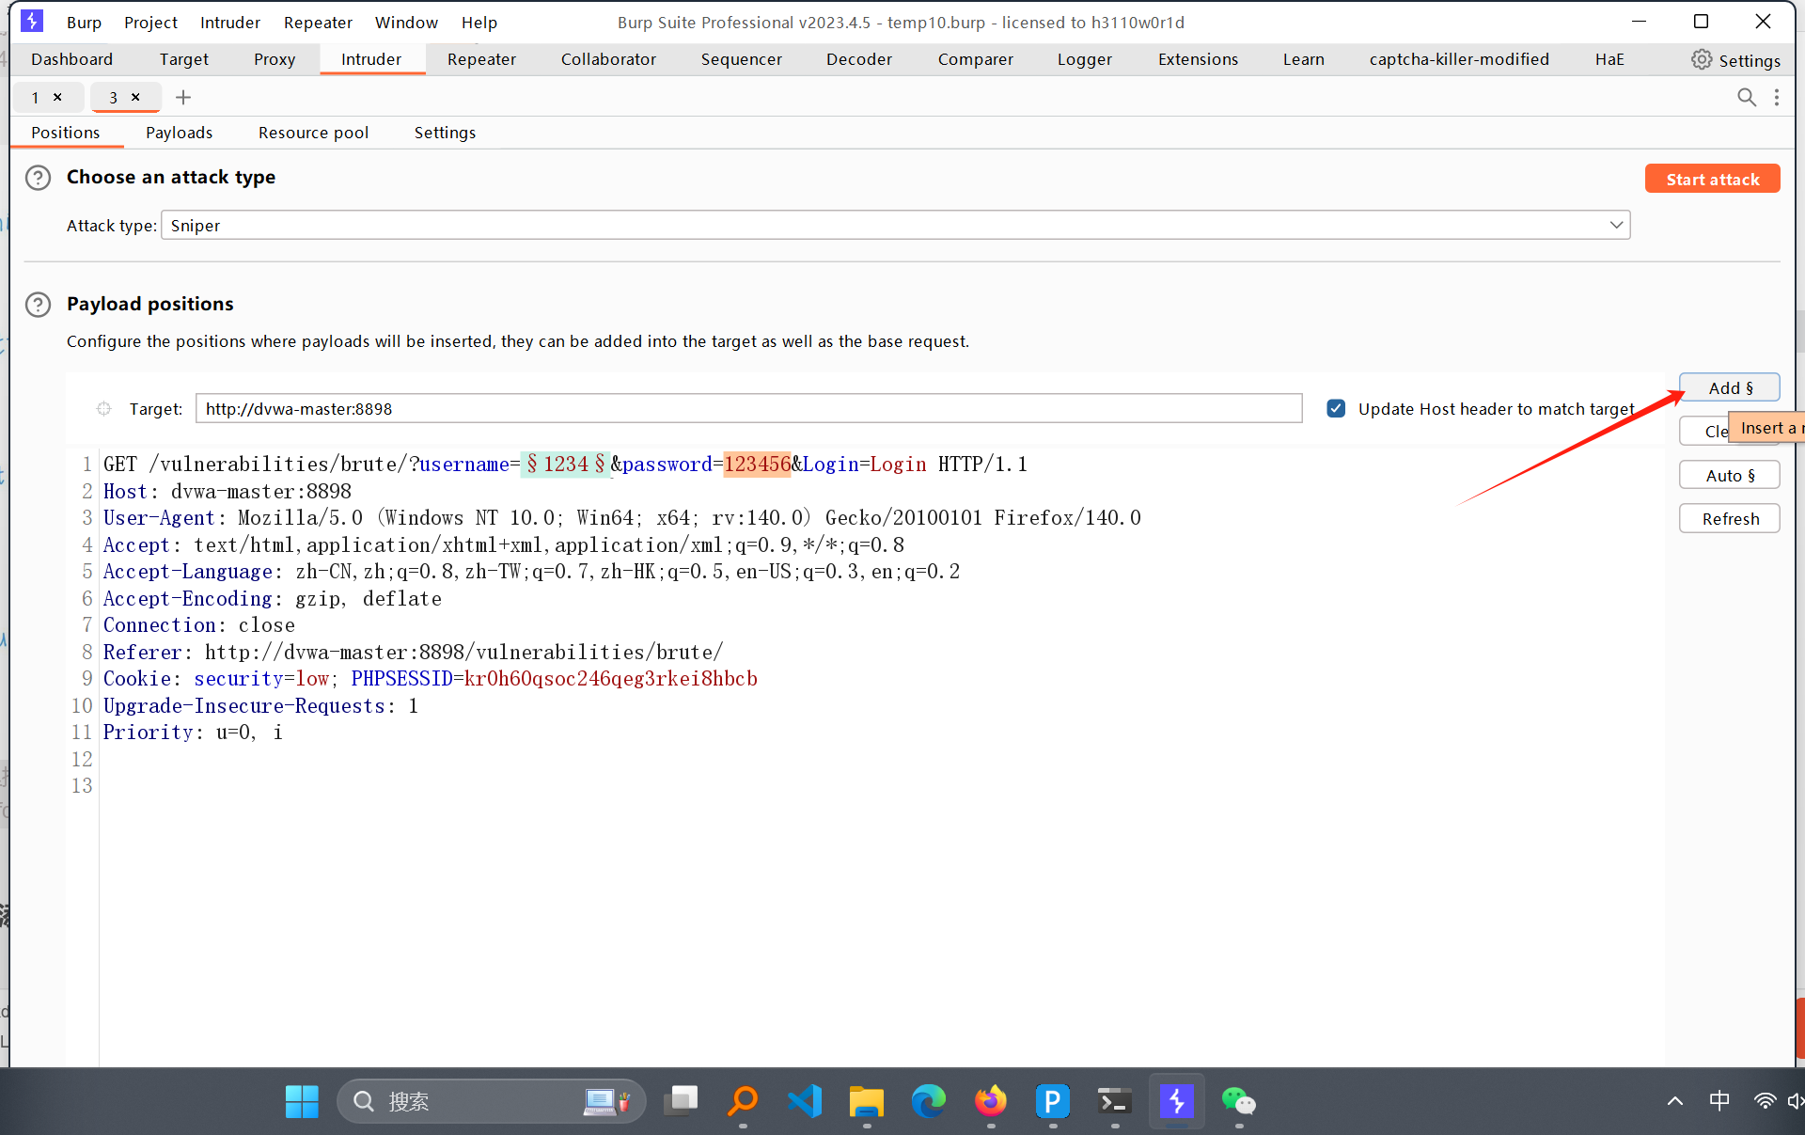Click the Clear § button

point(1704,431)
